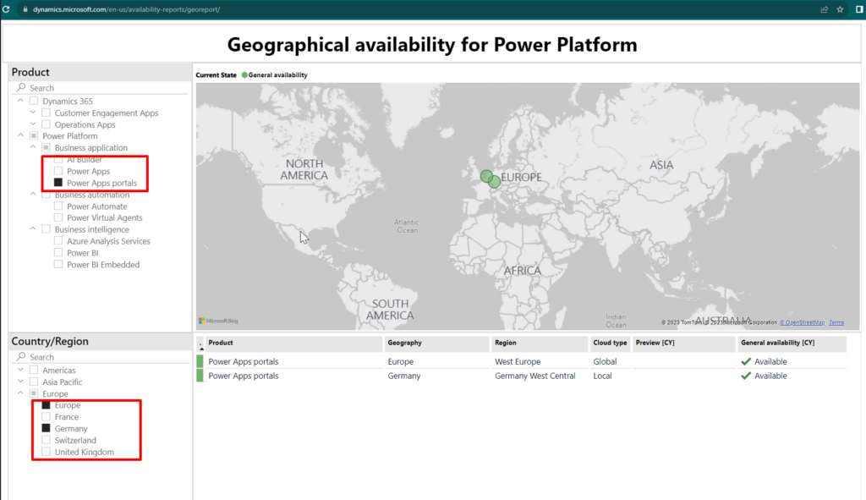The height and width of the screenshot is (500, 866).
Task: Check the Switzerland checkbox
Action: pyautogui.click(x=46, y=440)
